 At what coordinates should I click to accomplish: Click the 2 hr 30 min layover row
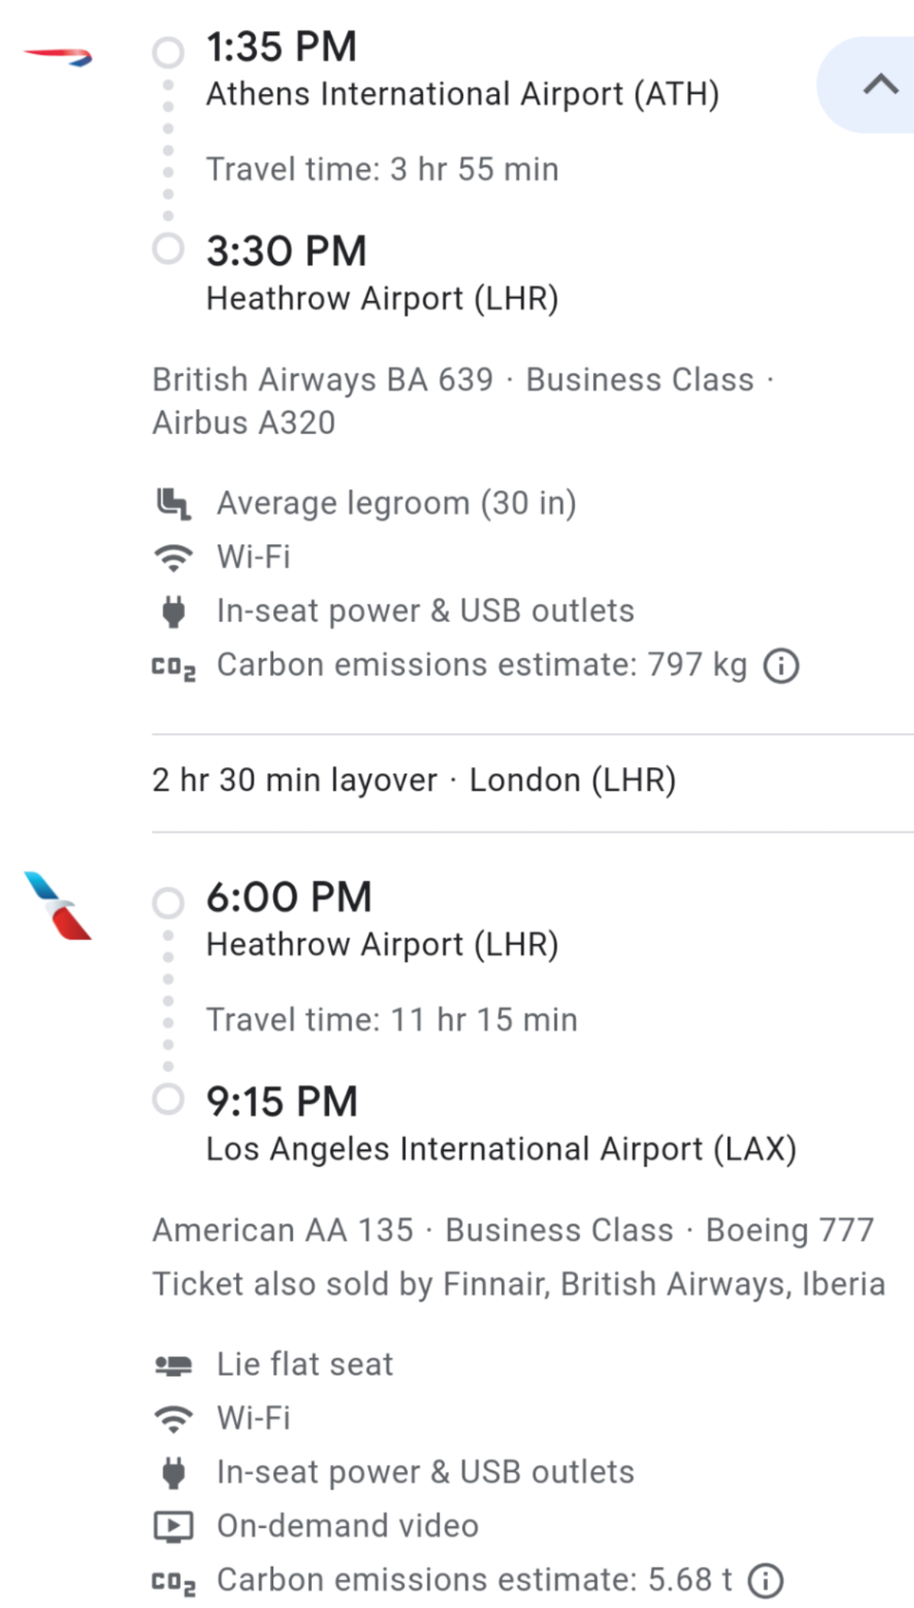(414, 781)
